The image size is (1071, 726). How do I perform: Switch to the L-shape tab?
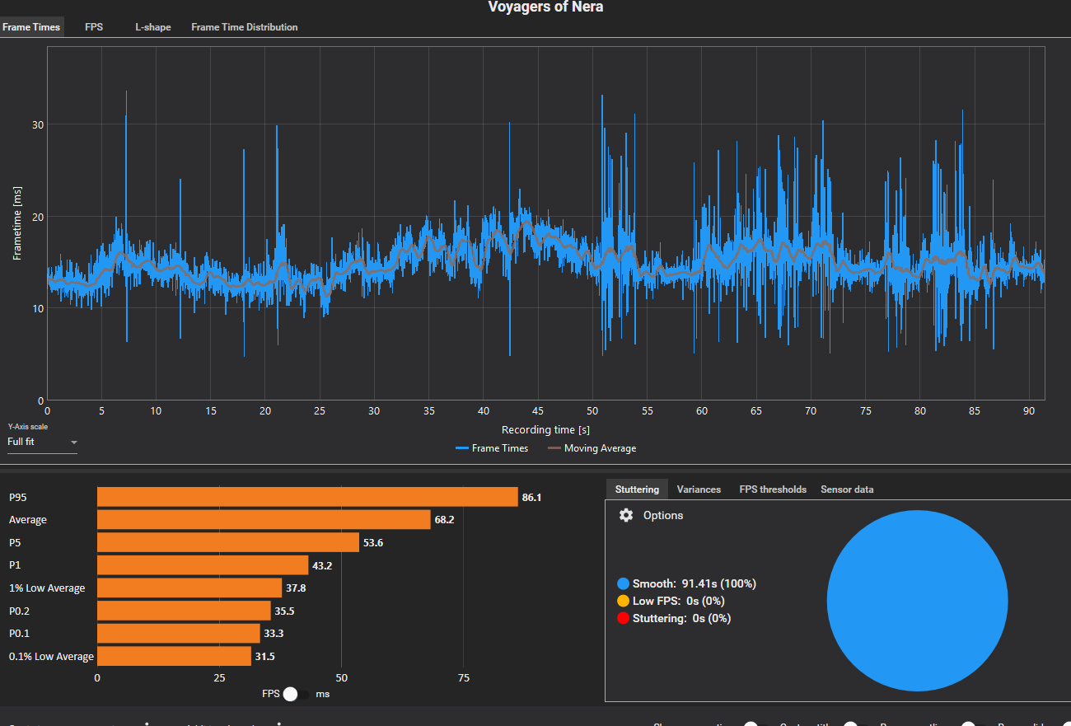tap(153, 27)
